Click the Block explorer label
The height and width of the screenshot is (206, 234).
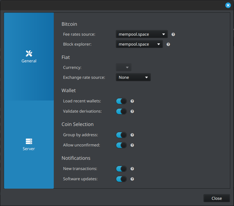(77, 44)
